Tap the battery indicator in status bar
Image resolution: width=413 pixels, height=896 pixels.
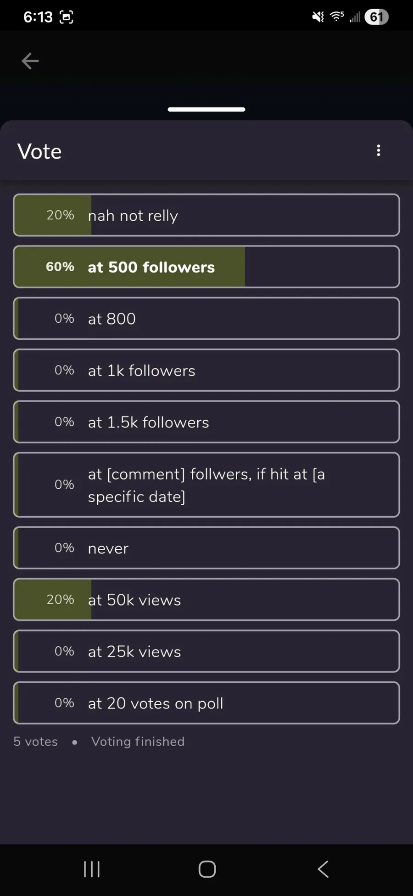(376, 17)
